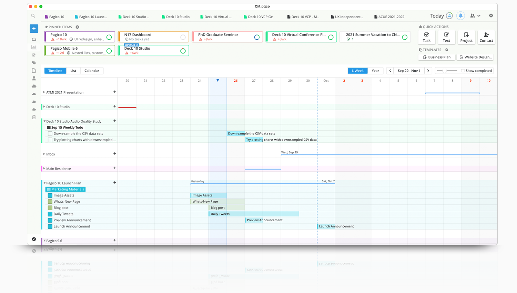Open notifications with the bell icon
The height and width of the screenshot is (293, 517).
(x=460, y=16)
